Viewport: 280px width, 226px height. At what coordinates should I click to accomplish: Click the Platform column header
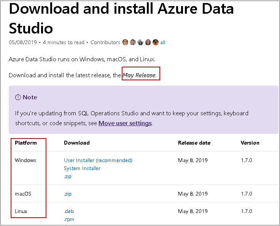pos(26,143)
